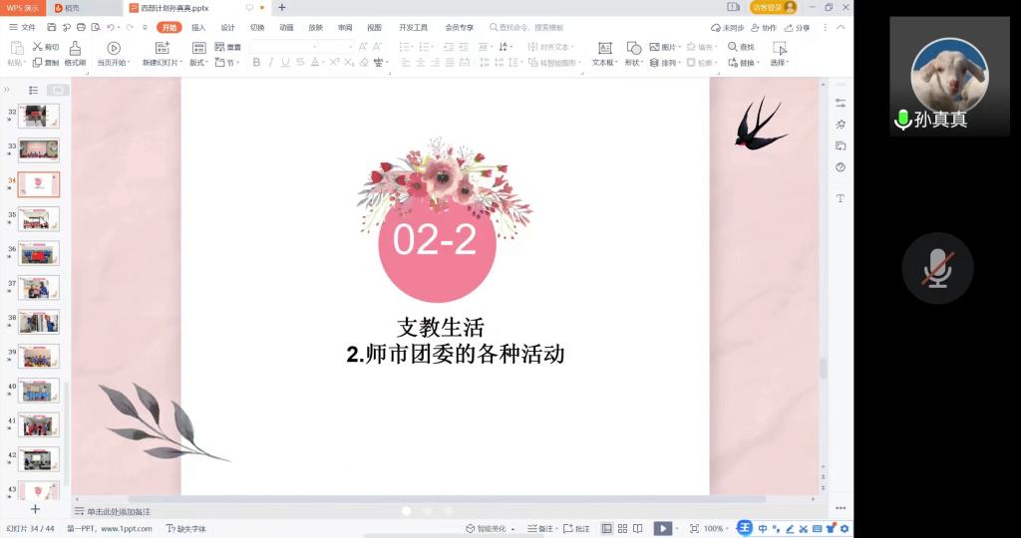Screen dimensions: 1021x538
Task: Select slide 36 thumbnail in slide panel
Action: [39, 253]
